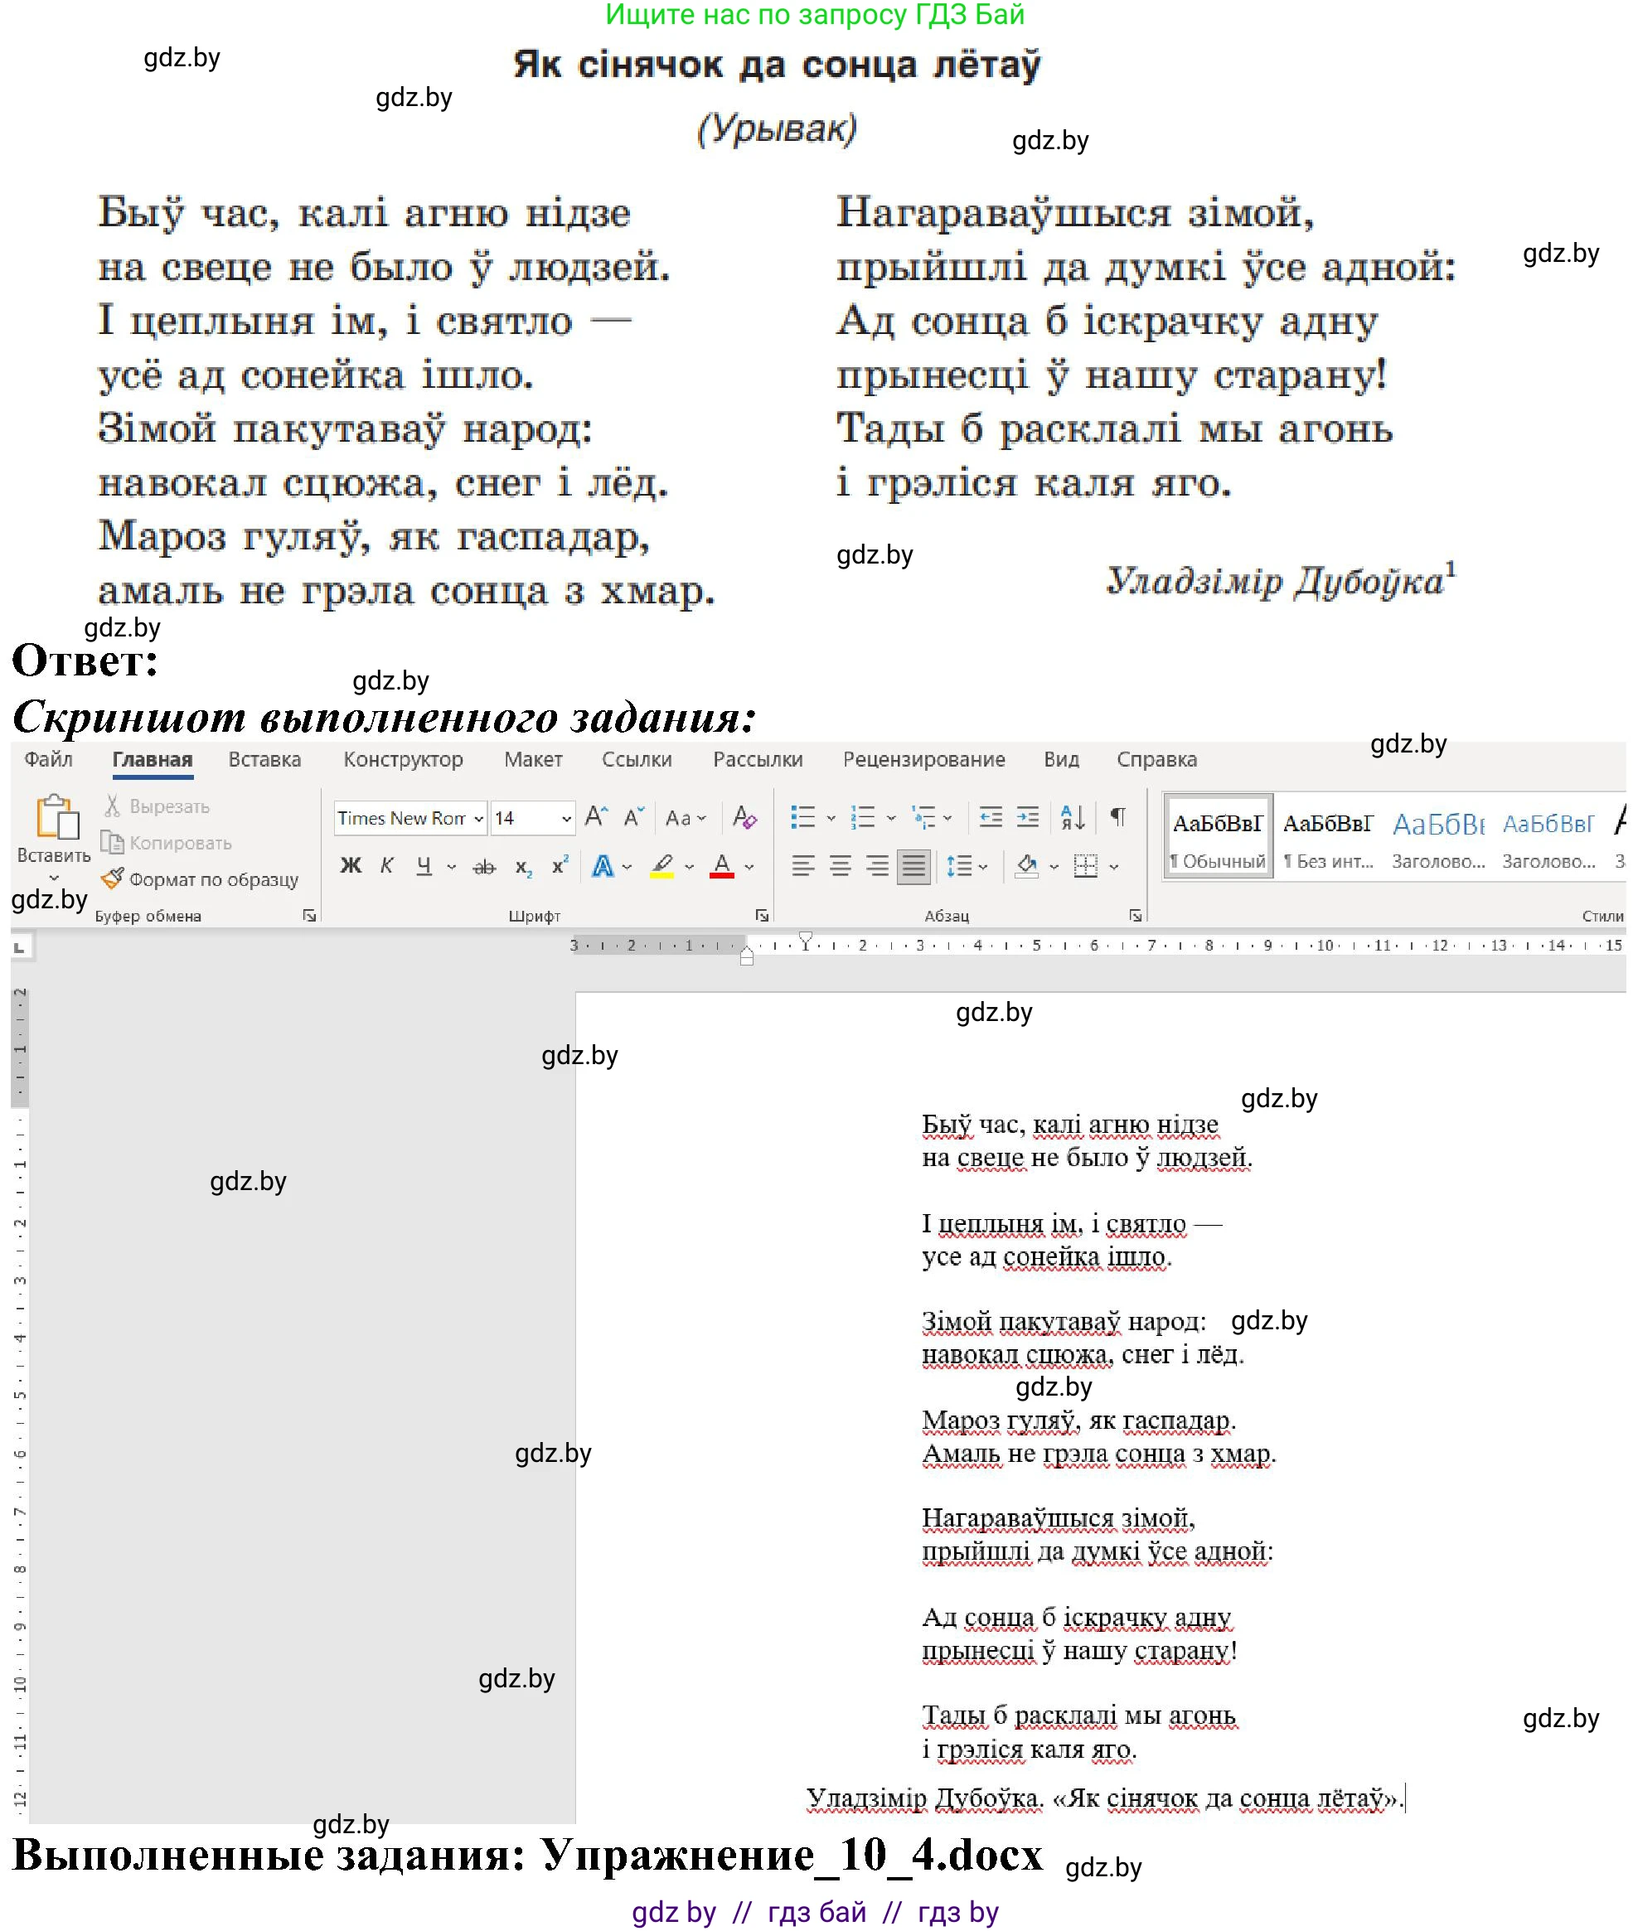
Task: Click the Clear Formatting eraser icon
Action: pos(744,818)
